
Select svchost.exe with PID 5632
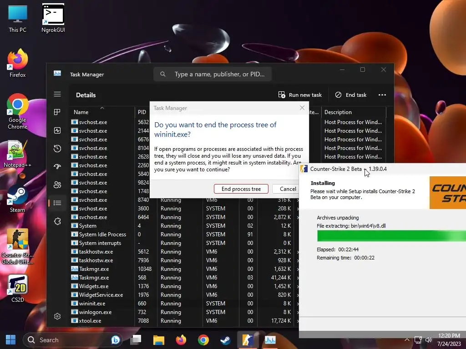[110, 122]
